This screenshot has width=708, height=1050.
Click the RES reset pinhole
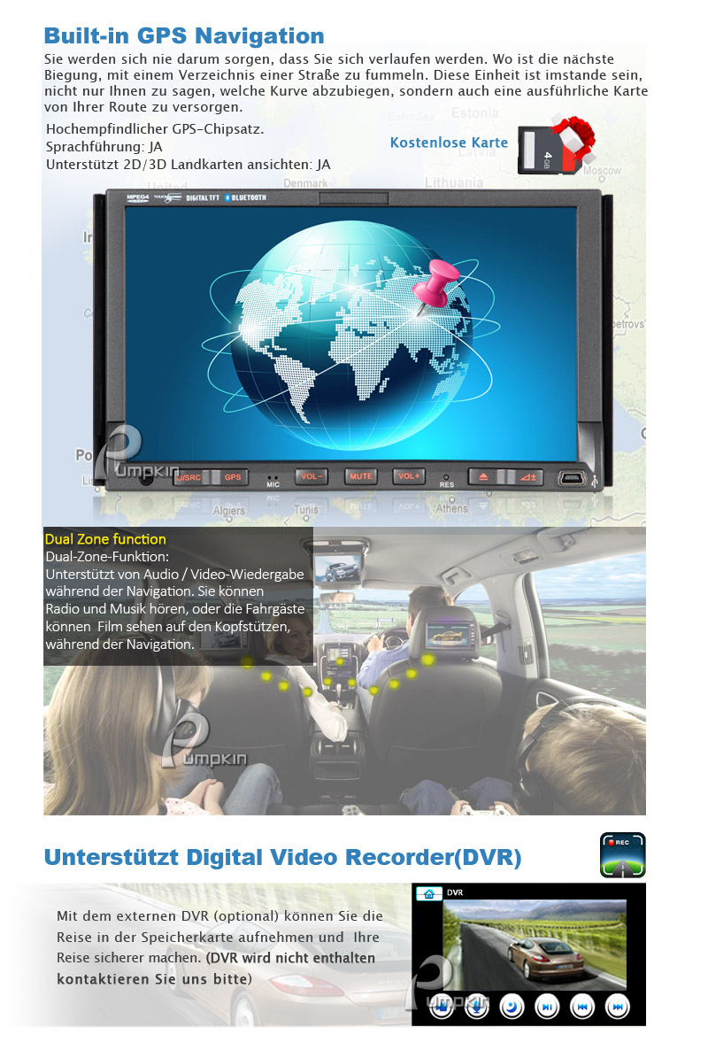[x=447, y=477]
